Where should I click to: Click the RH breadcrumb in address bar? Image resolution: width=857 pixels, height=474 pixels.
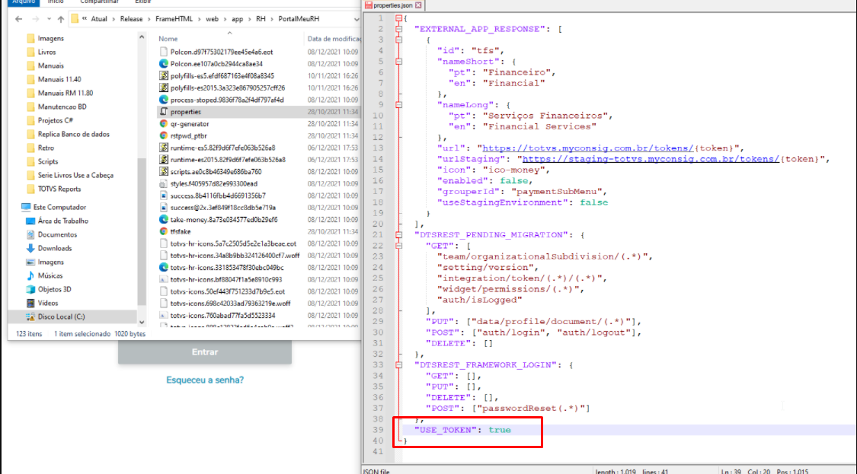pyautogui.click(x=261, y=18)
